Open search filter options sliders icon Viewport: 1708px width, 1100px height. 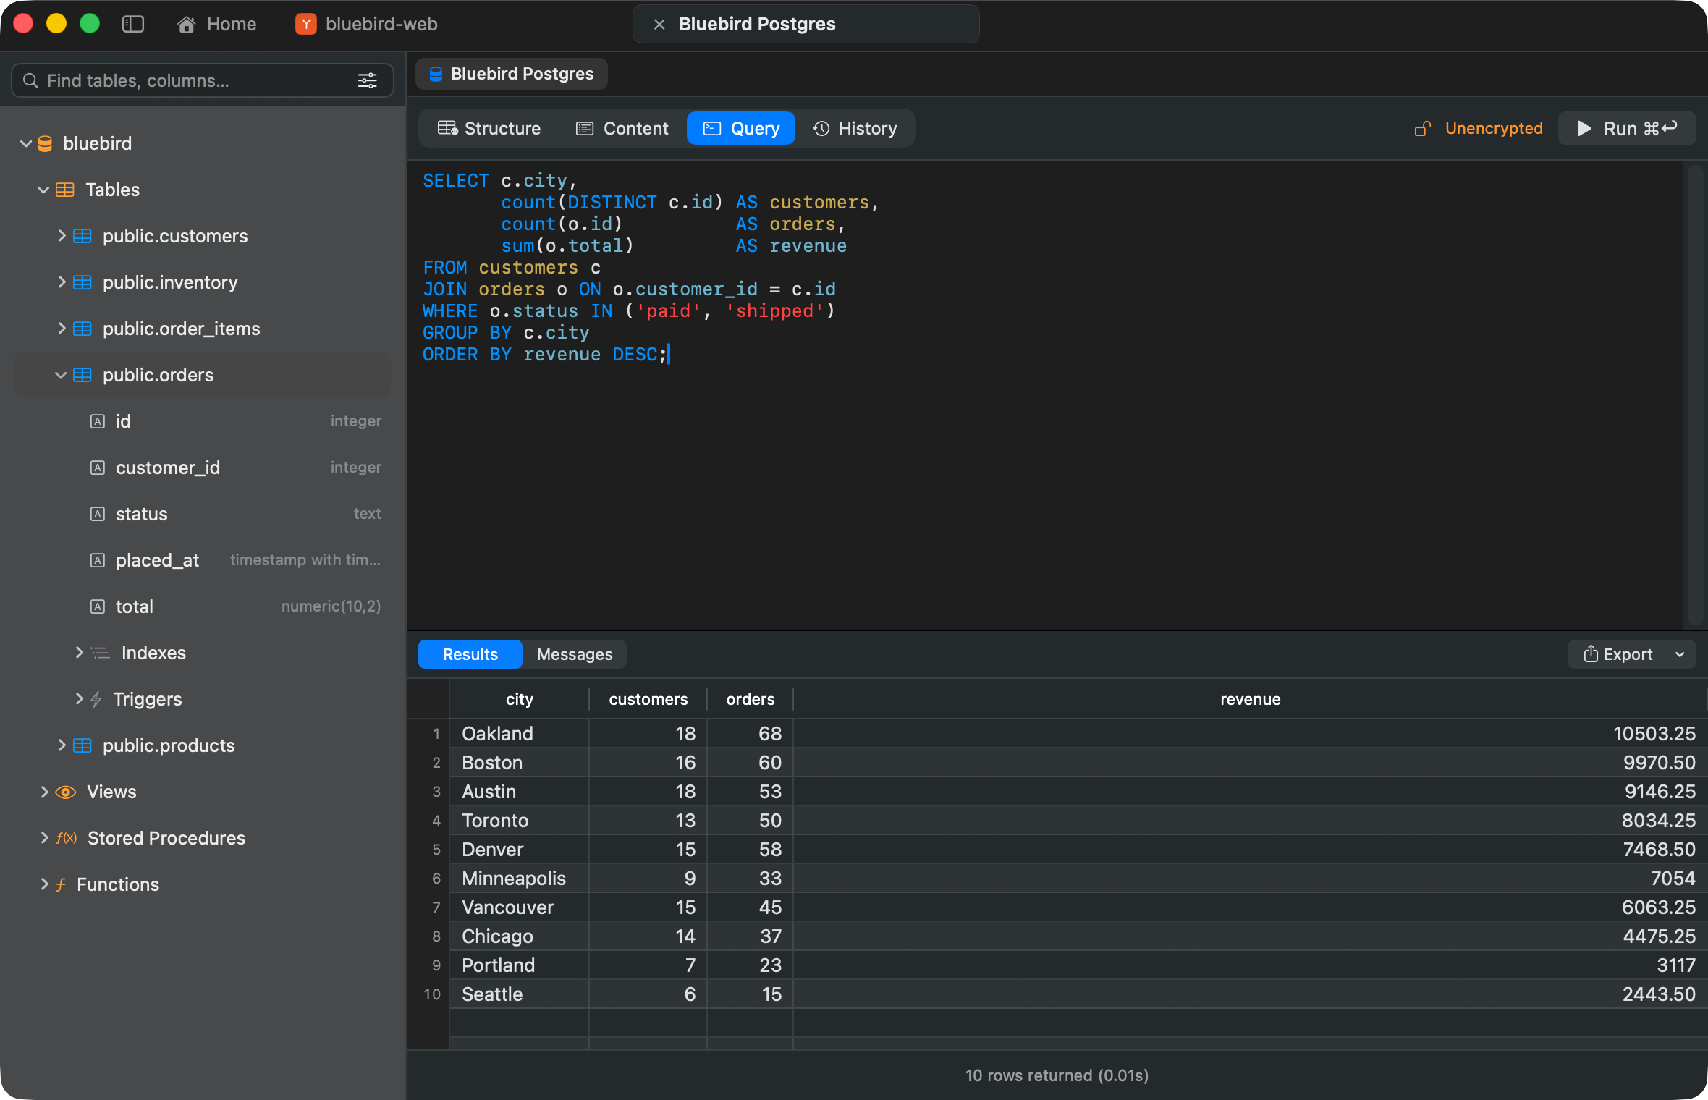tap(368, 80)
